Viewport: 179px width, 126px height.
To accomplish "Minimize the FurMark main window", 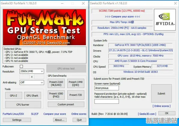I will click(62, 3).
